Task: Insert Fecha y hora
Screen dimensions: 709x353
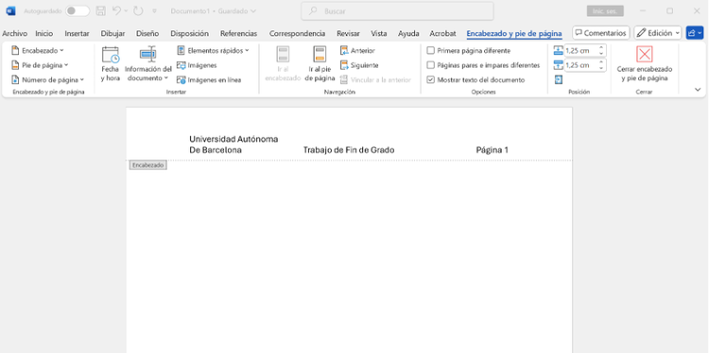Action: click(110, 64)
